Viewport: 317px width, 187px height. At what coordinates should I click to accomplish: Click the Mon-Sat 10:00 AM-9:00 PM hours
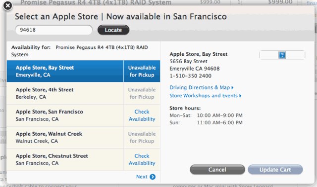click(x=206, y=115)
